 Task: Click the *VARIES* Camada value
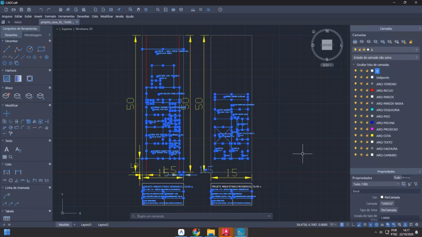point(387,204)
